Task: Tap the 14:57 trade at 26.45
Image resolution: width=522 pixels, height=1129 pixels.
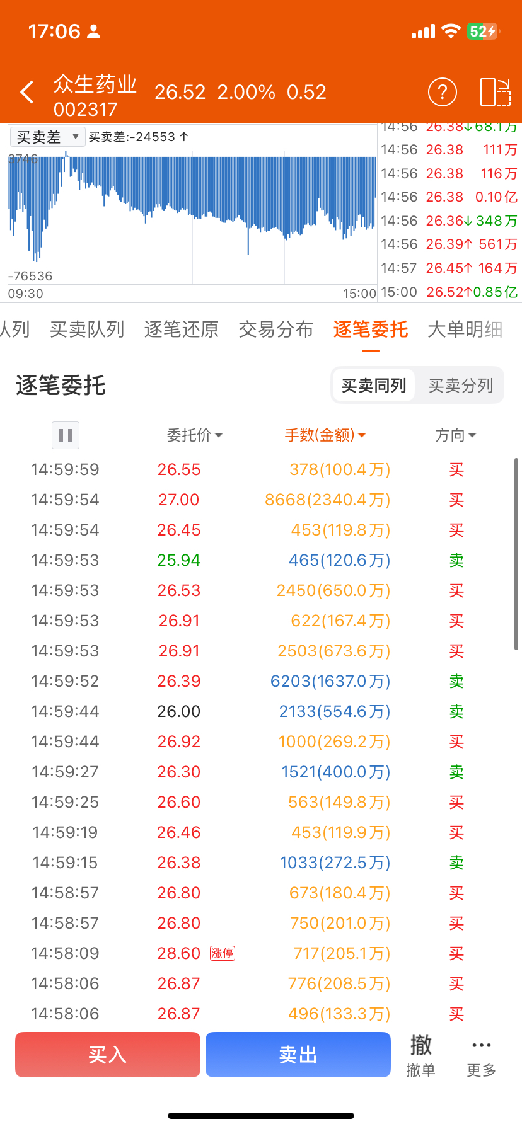Action: click(x=449, y=268)
